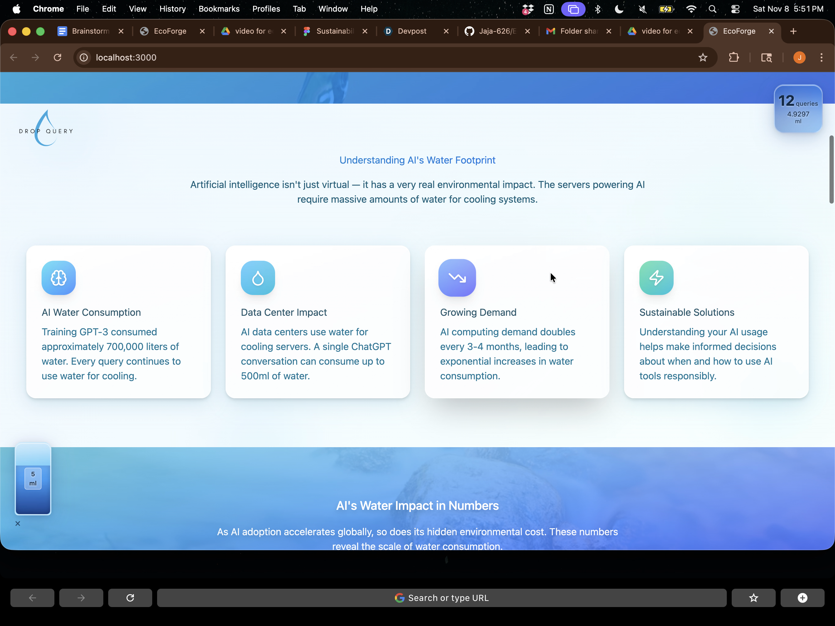
Task: Bookmark this page with the star icon
Action: tap(702, 57)
